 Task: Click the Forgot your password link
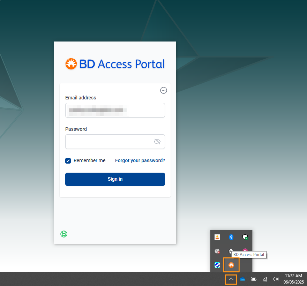[x=140, y=160]
